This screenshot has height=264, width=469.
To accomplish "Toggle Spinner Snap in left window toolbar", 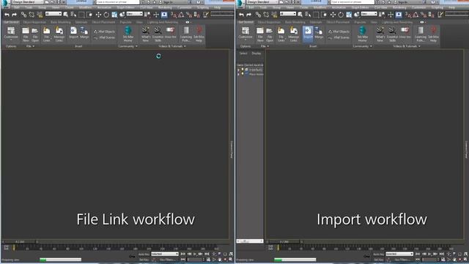I will [x=197, y=15].
